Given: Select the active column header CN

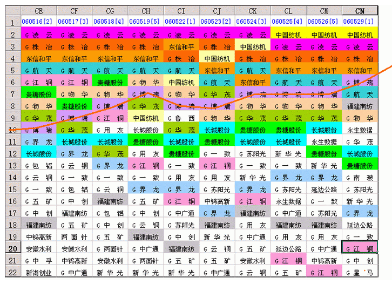Looking at the screenshot, I should pyautogui.click(x=360, y=11).
